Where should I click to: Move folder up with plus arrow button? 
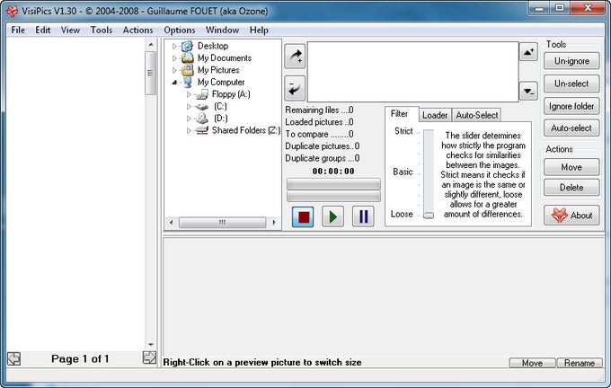528,52
